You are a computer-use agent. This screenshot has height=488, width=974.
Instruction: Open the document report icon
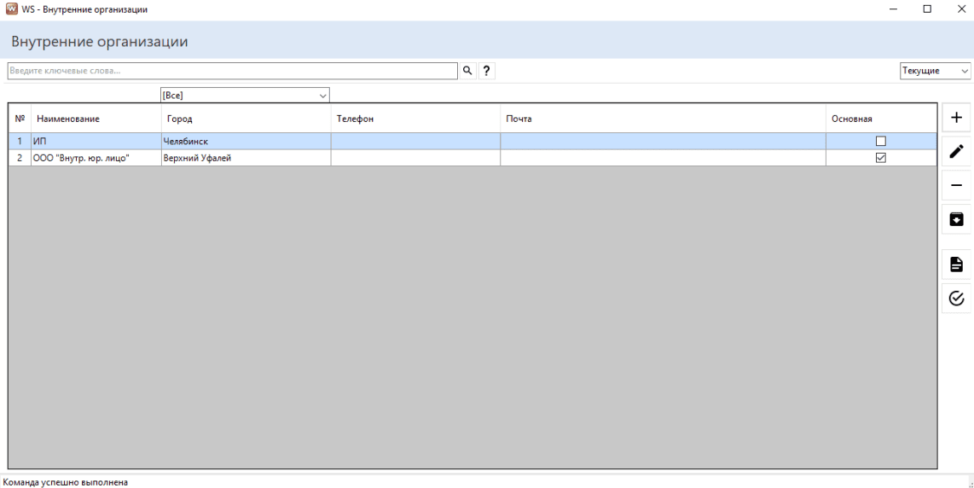click(x=956, y=264)
